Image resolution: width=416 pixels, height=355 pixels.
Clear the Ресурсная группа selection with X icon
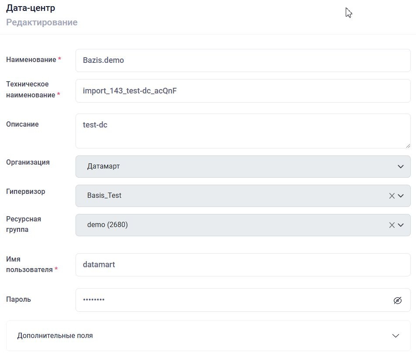coord(392,225)
